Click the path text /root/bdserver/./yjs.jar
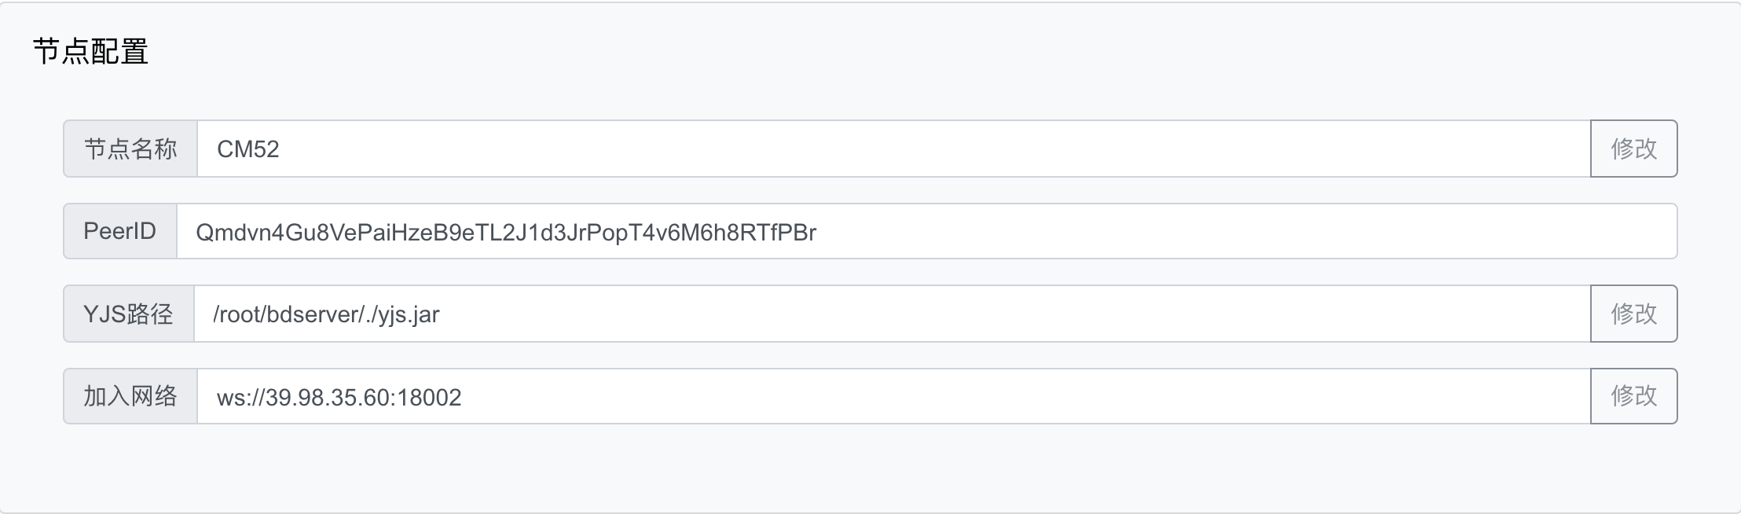 (328, 313)
